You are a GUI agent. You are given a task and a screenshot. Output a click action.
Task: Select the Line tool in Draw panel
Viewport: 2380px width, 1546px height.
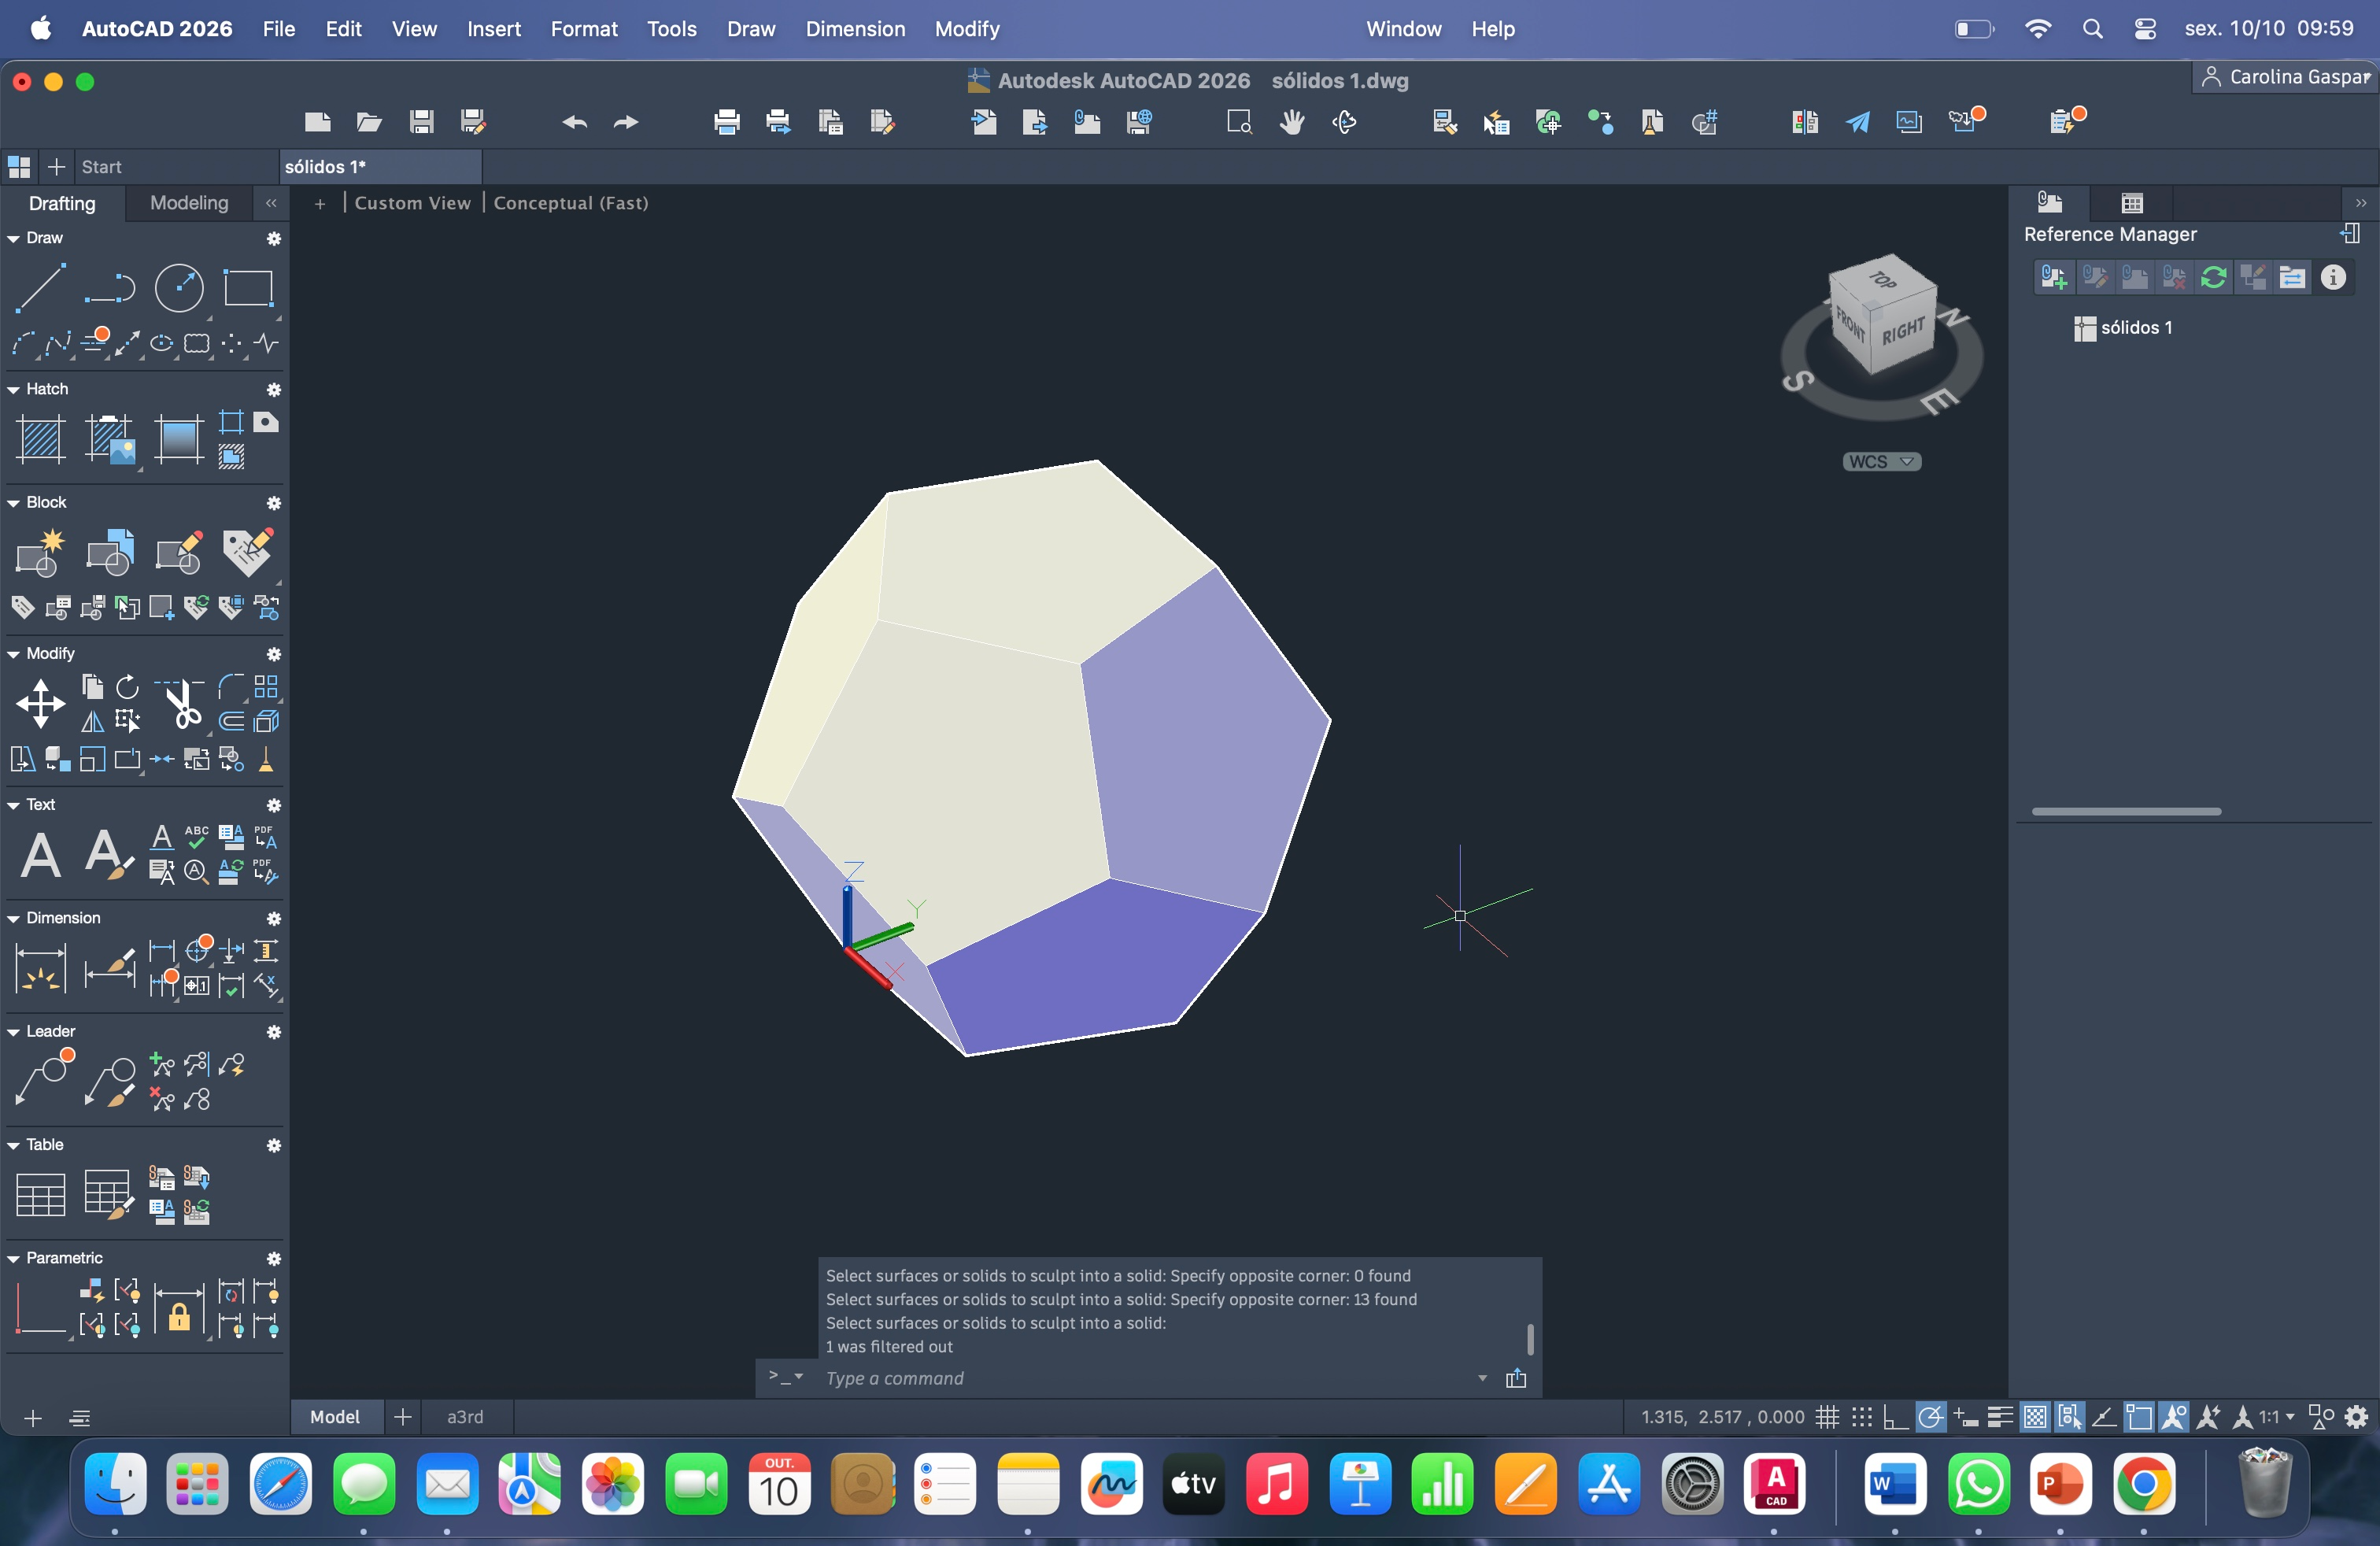(x=40, y=288)
